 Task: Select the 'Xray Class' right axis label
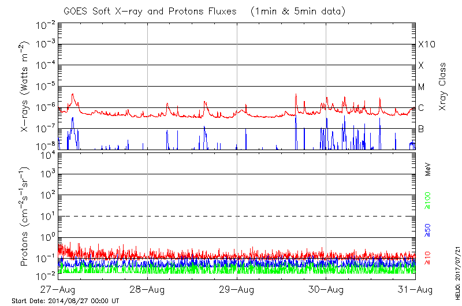coord(442,87)
